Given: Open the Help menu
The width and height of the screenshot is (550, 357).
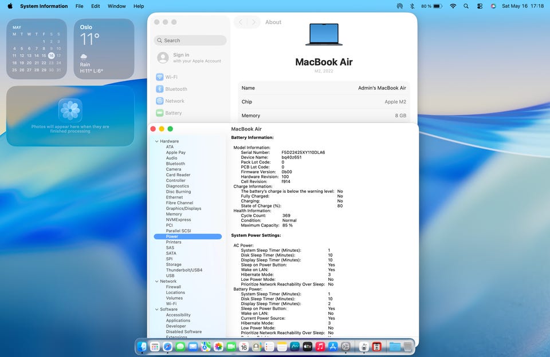Looking at the screenshot, I should 139,6.
